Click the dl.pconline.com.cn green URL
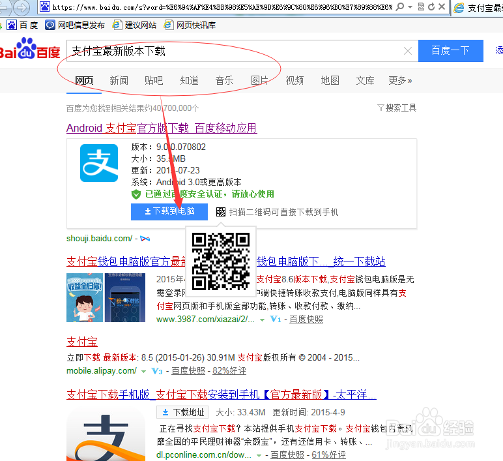This screenshot has height=461, width=503. click(204, 454)
